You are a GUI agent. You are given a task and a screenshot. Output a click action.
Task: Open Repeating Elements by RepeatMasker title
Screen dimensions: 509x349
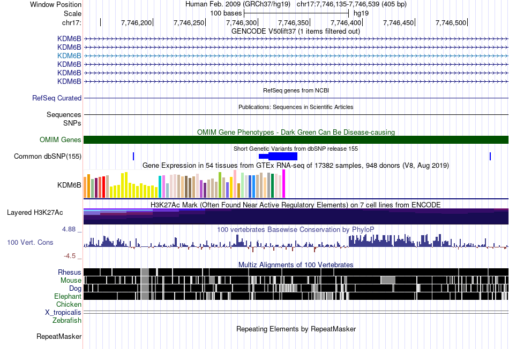coord(296,329)
